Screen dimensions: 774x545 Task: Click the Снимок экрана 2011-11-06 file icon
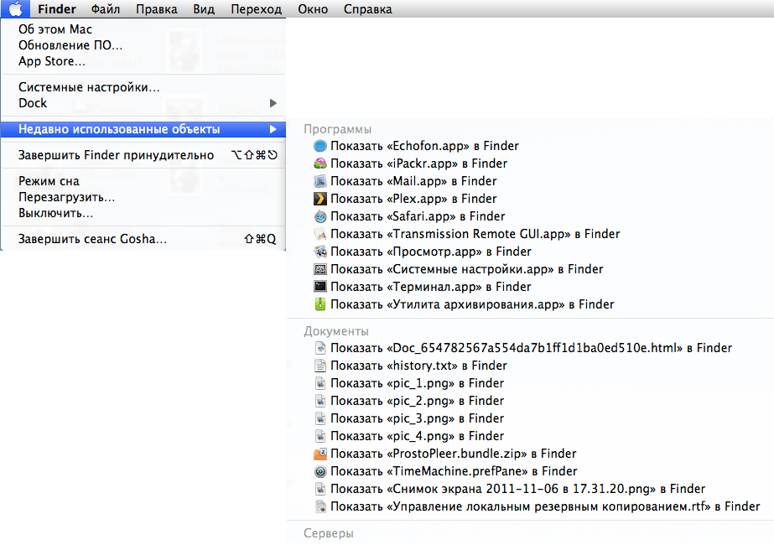point(320,489)
